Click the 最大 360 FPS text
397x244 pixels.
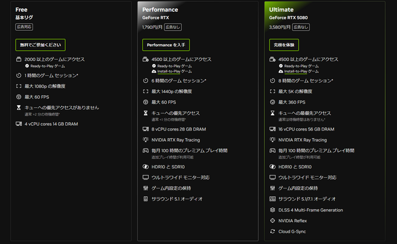(x=292, y=102)
